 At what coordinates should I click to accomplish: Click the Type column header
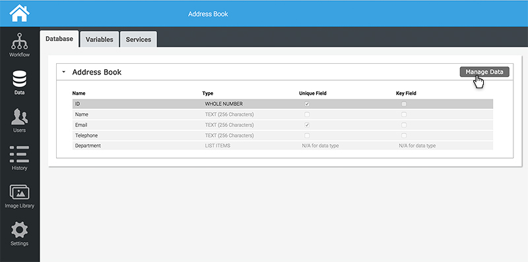pos(208,93)
